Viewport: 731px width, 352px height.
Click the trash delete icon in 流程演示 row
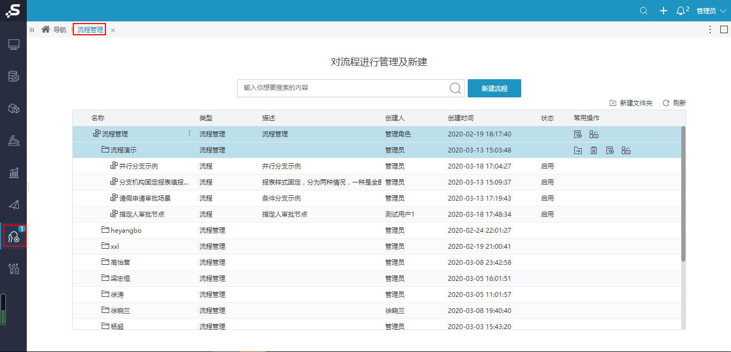click(x=593, y=150)
